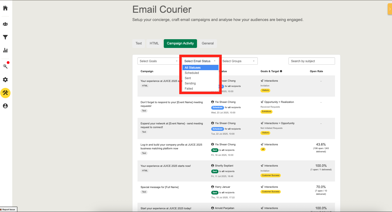Switch to the HTML tab
This screenshot has height=212, width=392.
coord(154,43)
